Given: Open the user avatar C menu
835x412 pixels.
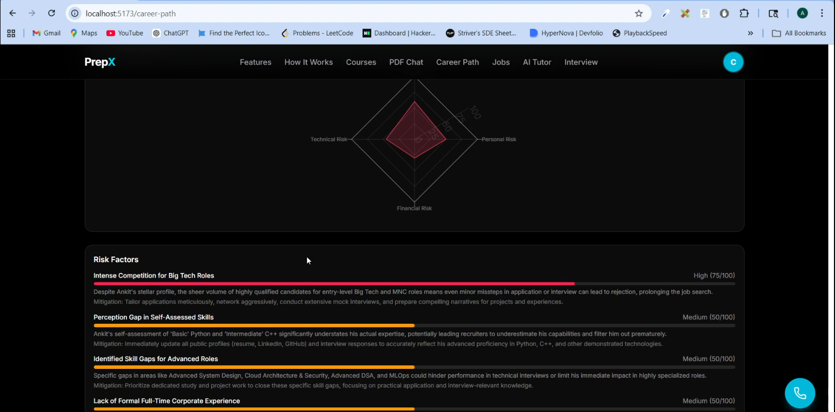Looking at the screenshot, I should 733,62.
